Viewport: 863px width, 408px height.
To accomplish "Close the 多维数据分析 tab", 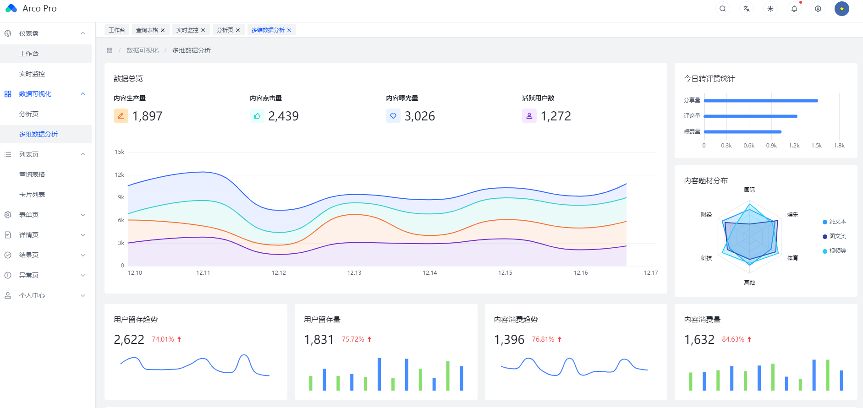I will [x=289, y=30].
